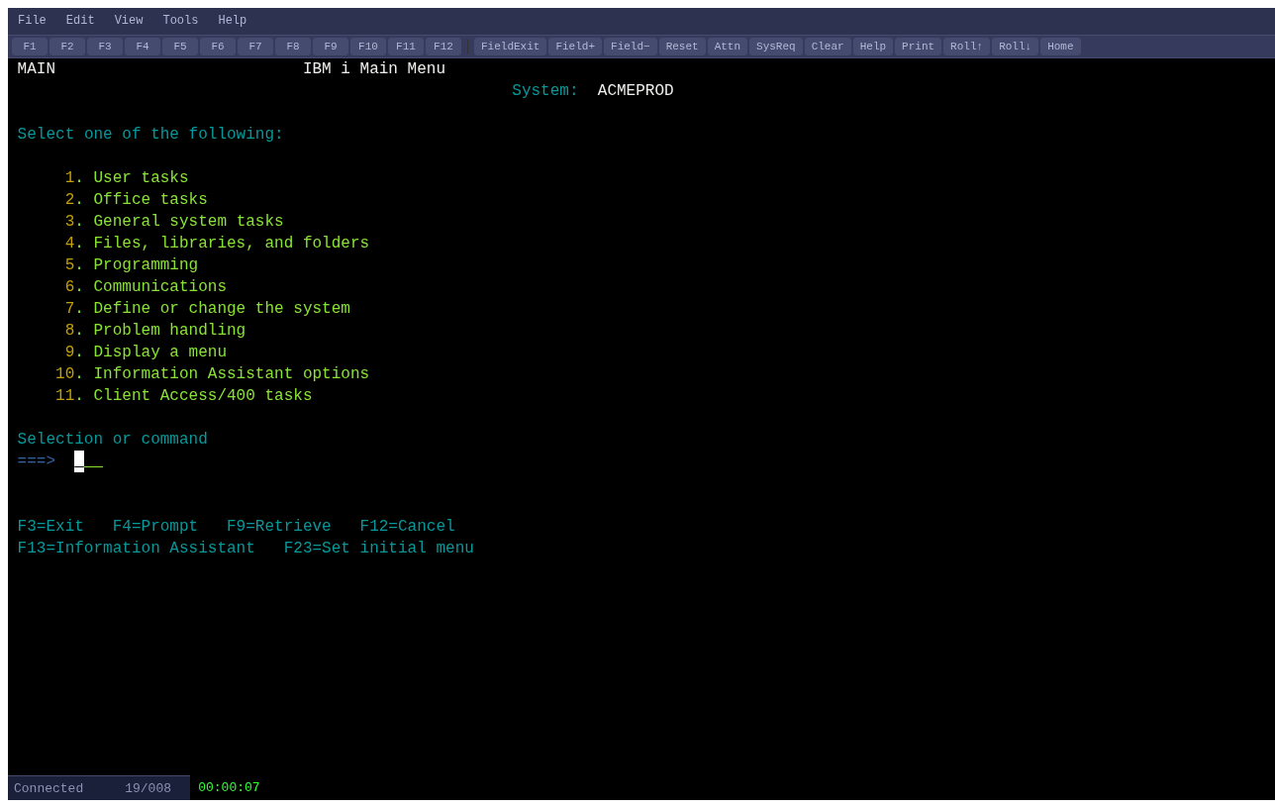Screen dimensions: 1275x808
Task: Open the File menu
Action: (x=32, y=21)
